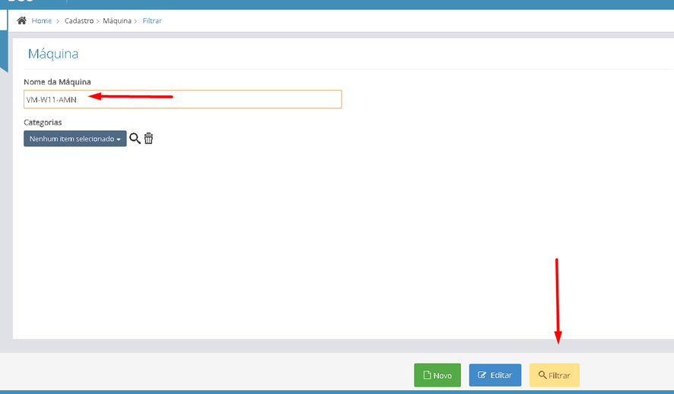Select the Cadastro breadcrumb item
This screenshot has width=674, height=394.
[79, 21]
